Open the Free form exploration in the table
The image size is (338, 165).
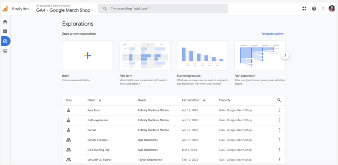(x=94, y=110)
